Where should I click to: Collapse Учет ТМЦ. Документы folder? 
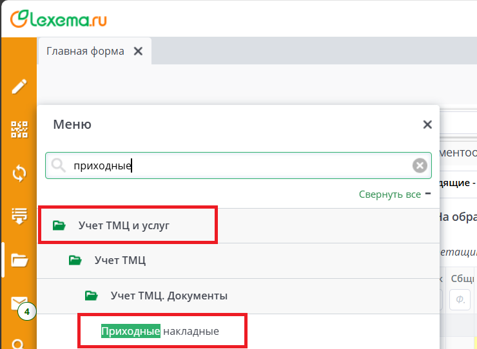tap(169, 296)
